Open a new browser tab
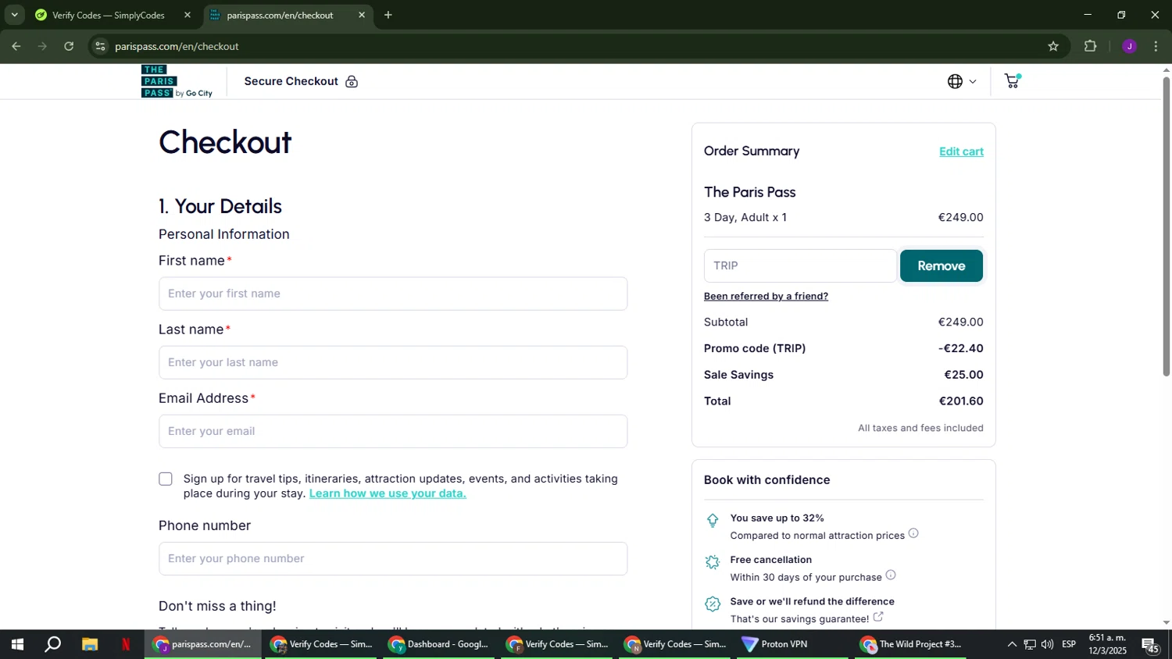Screen dimensions: 1172x659 [388, 15]
